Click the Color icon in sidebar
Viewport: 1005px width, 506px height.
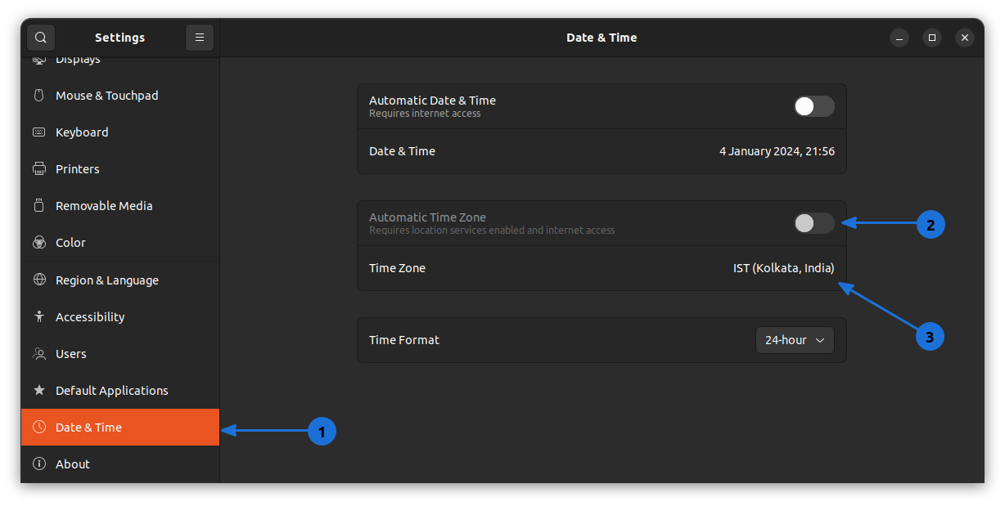[38, 243]
